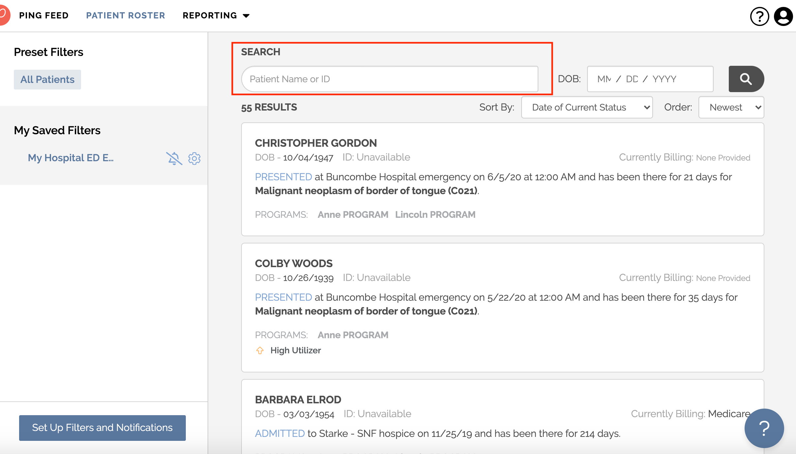Image resolution: width=796 pixels, height=454 pixels.
Task: Click the magnifying glass search button
Action: point(746,79)
